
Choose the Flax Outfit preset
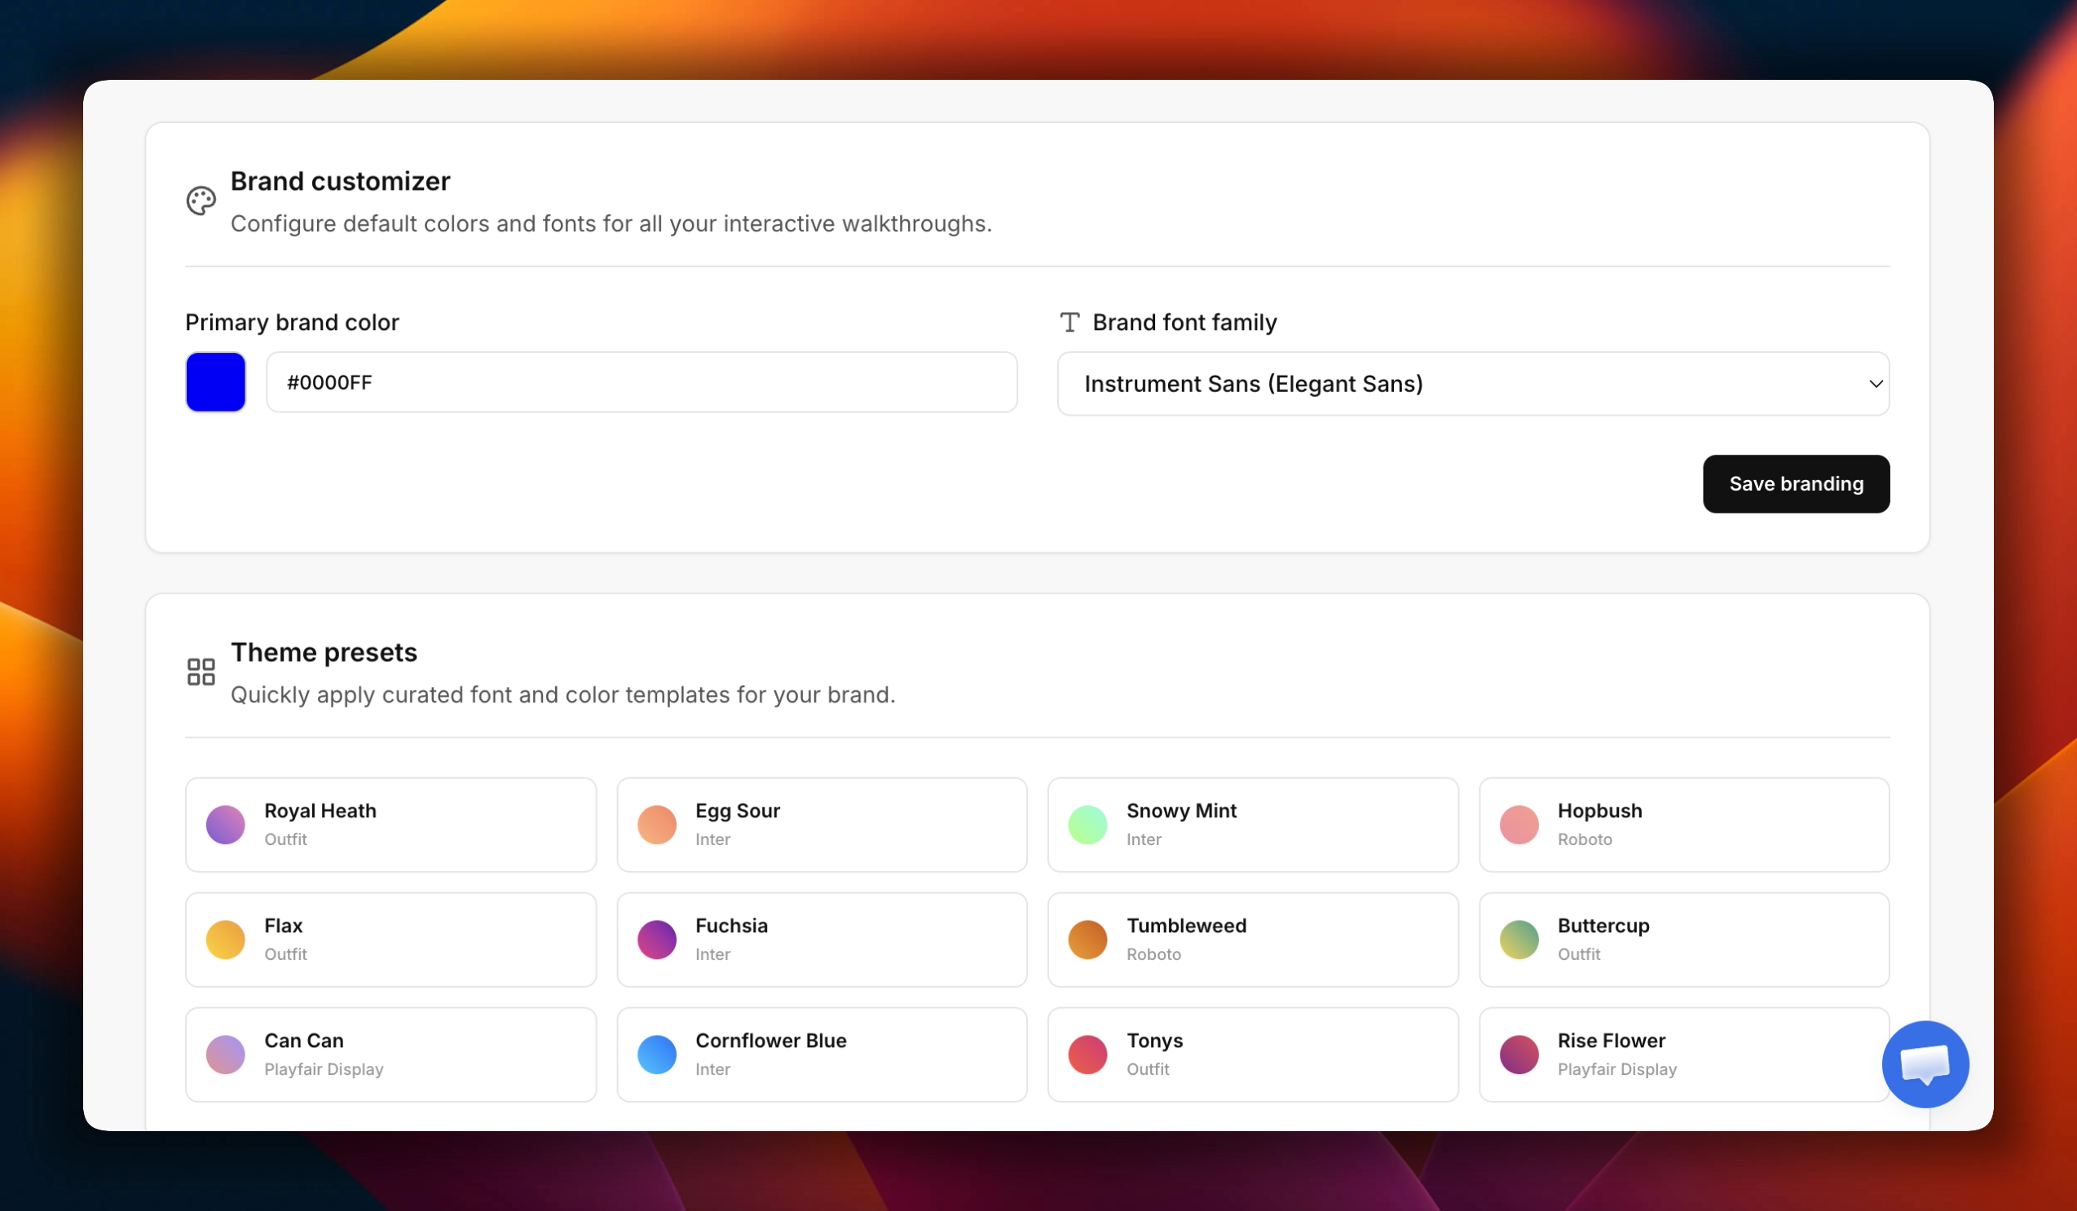click(x=390, y=940)
